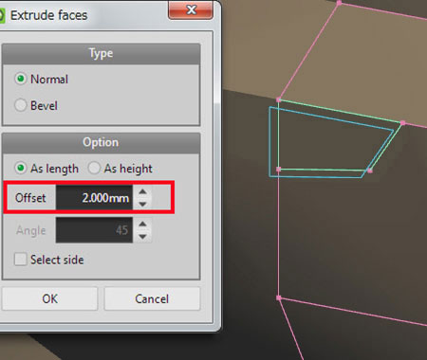Click the green app icon in the title bar
The width and height of the screenshot is (427, 360).
(x=2, y=16)
